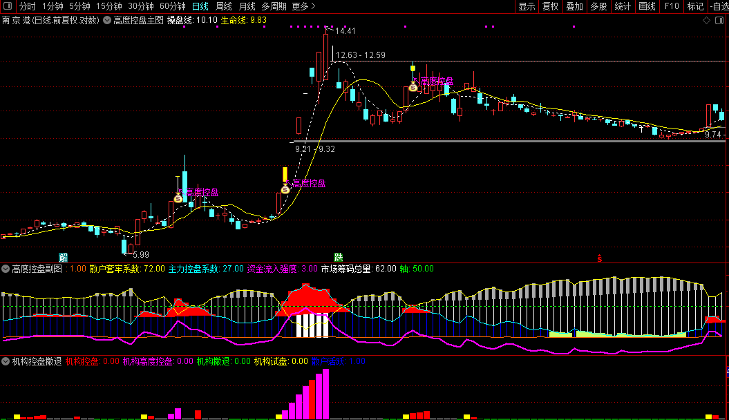The height and width of the screenshot is (420, 729).
Task: Open the 显示 display menu
Action: [x=527, y=6]
